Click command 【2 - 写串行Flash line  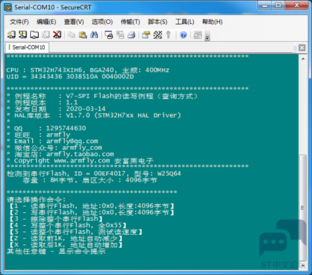(91, 212)
